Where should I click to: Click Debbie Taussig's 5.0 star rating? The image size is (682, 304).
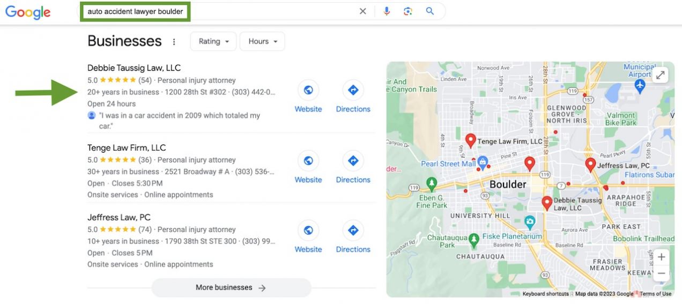pyautogui.click(x=120, y=80)
